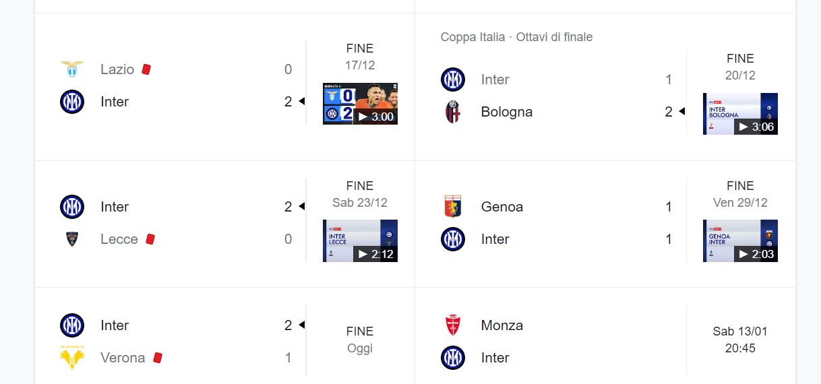Select Genoa team name in draw
Screen dimensions: 821x384
[x=502, y=207]
